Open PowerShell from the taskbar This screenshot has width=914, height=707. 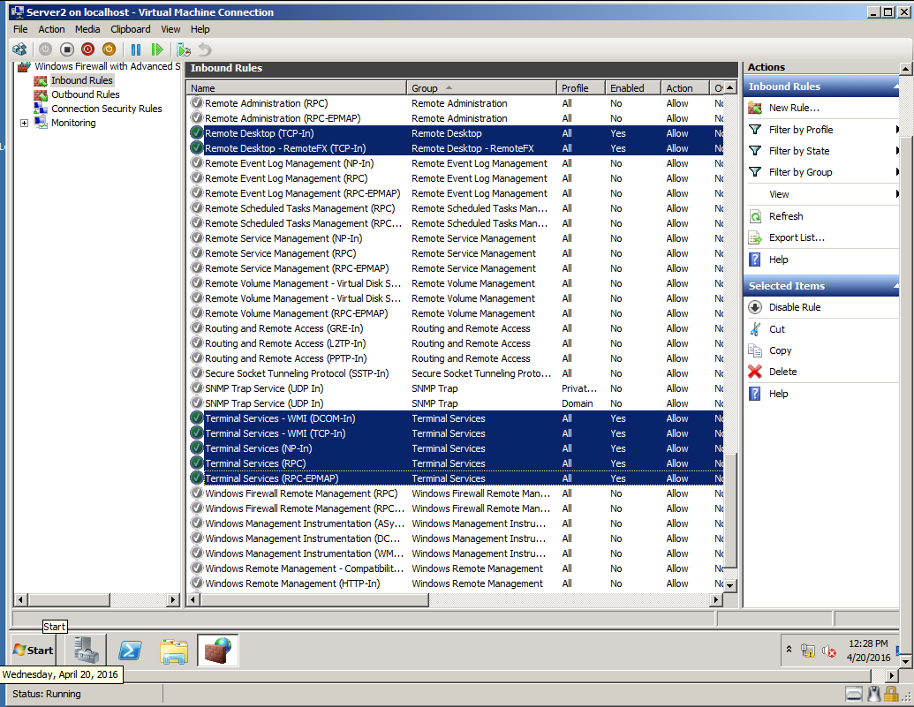(x=130, y=650)
